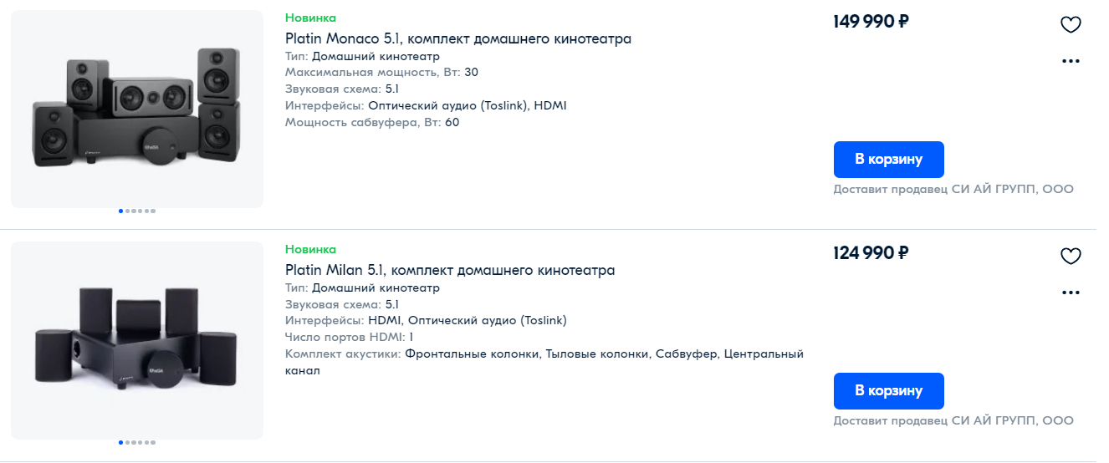Select first carousel dot under Milan image
The width and height of the screenshot is (1109, 463).
[x=121, y=443]
